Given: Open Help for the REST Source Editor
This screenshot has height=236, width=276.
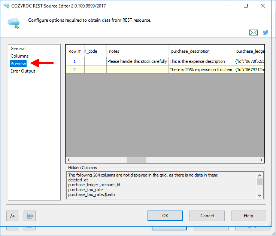Looking at the screenshot, I should click(x=248, y=216).
